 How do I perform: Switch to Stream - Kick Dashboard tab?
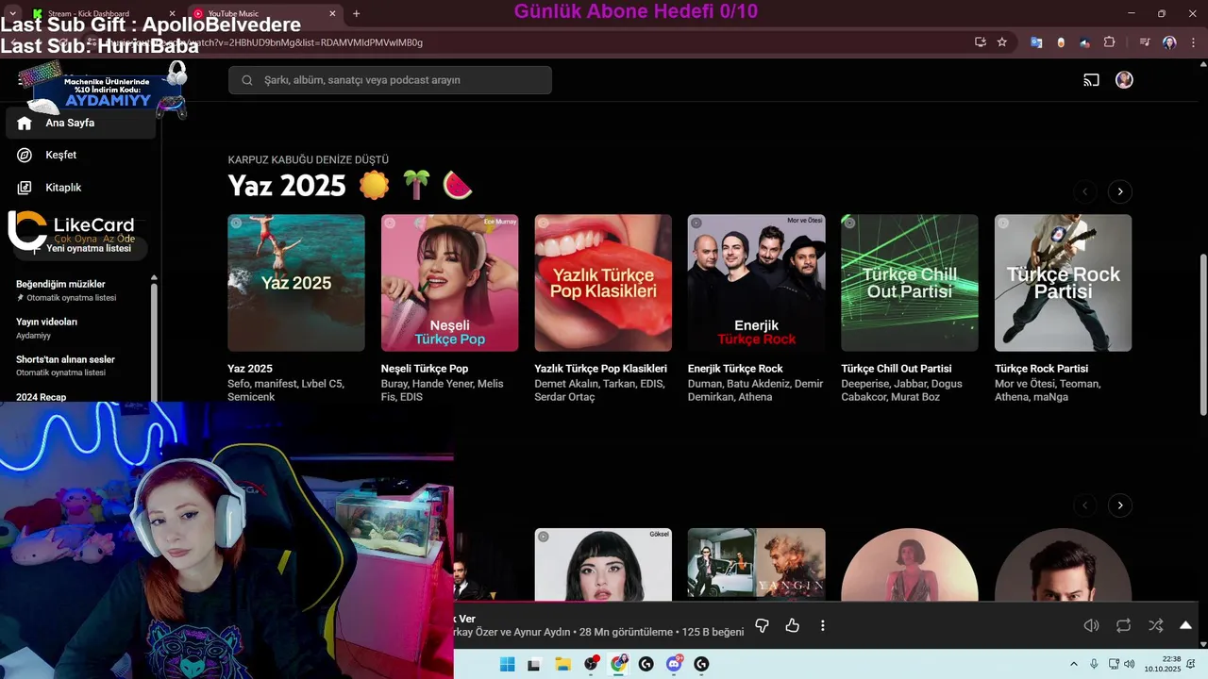104,13
